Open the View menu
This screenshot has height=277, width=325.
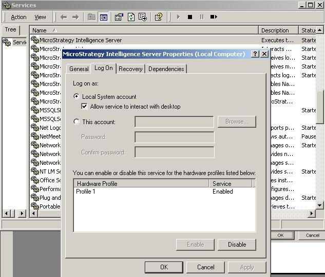40,17
